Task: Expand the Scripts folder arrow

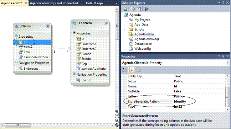Action: click(124, 29)
